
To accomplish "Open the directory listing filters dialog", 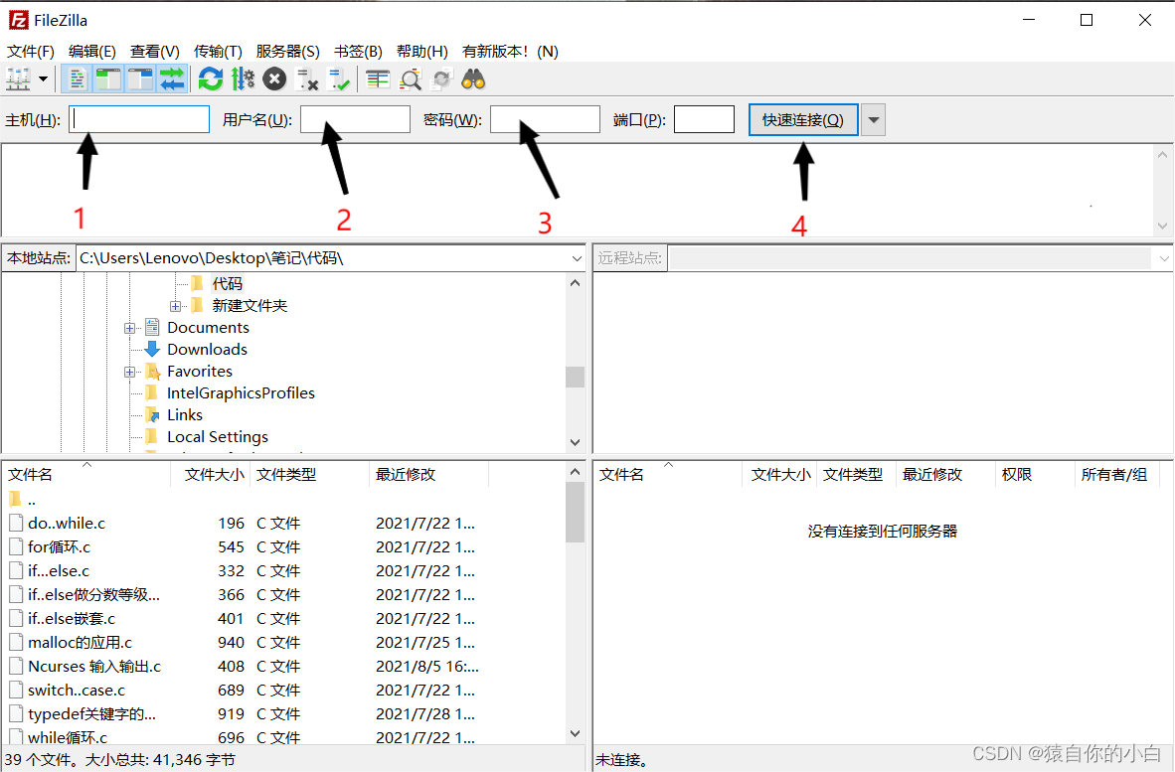I will tap(378, 78).
